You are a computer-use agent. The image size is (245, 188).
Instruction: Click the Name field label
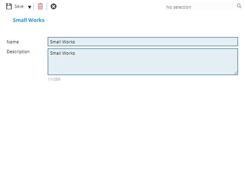[13, 42]
